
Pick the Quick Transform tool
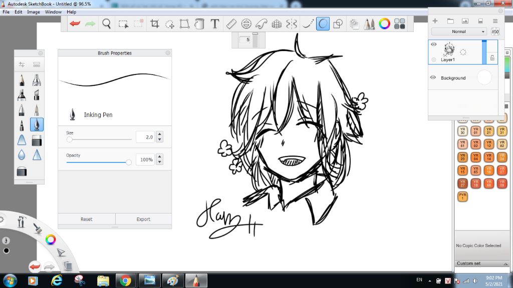coord(170,24)
